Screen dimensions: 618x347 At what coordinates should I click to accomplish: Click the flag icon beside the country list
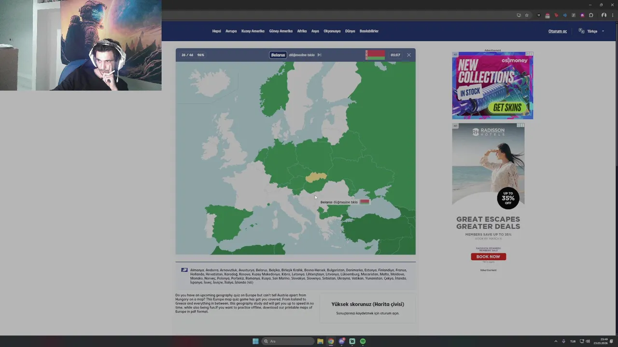coord(184,270)
